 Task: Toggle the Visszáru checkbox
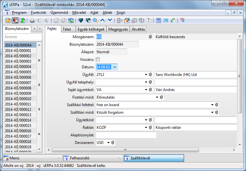98,60
